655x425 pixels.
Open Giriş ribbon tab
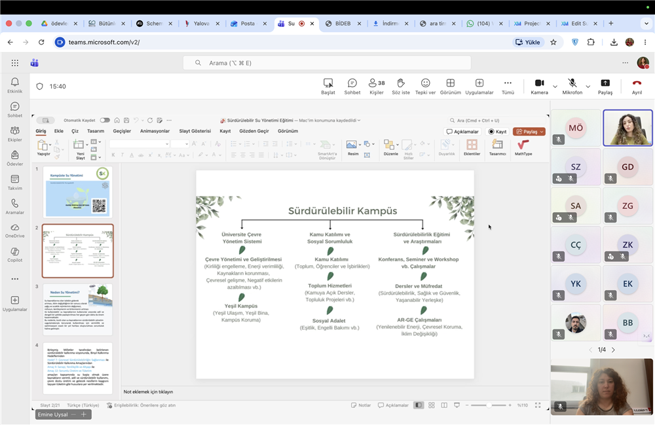[41, 131]
